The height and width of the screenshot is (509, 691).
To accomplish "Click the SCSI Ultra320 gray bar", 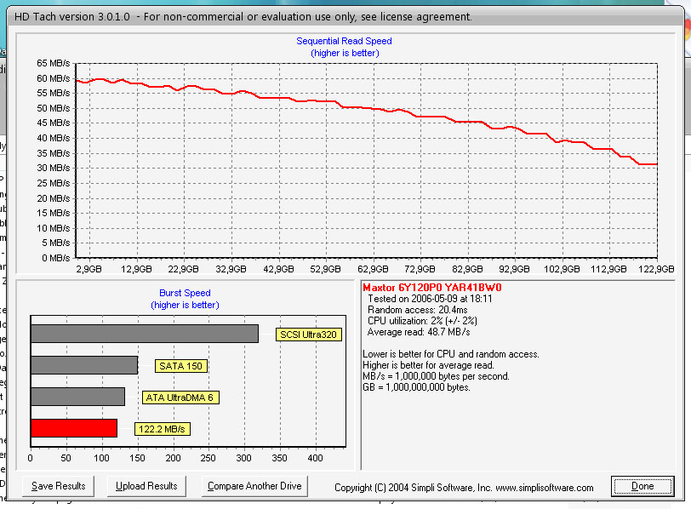I will pos(145,334).
